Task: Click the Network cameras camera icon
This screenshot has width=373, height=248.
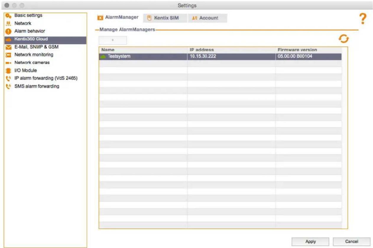Action: 8,63
